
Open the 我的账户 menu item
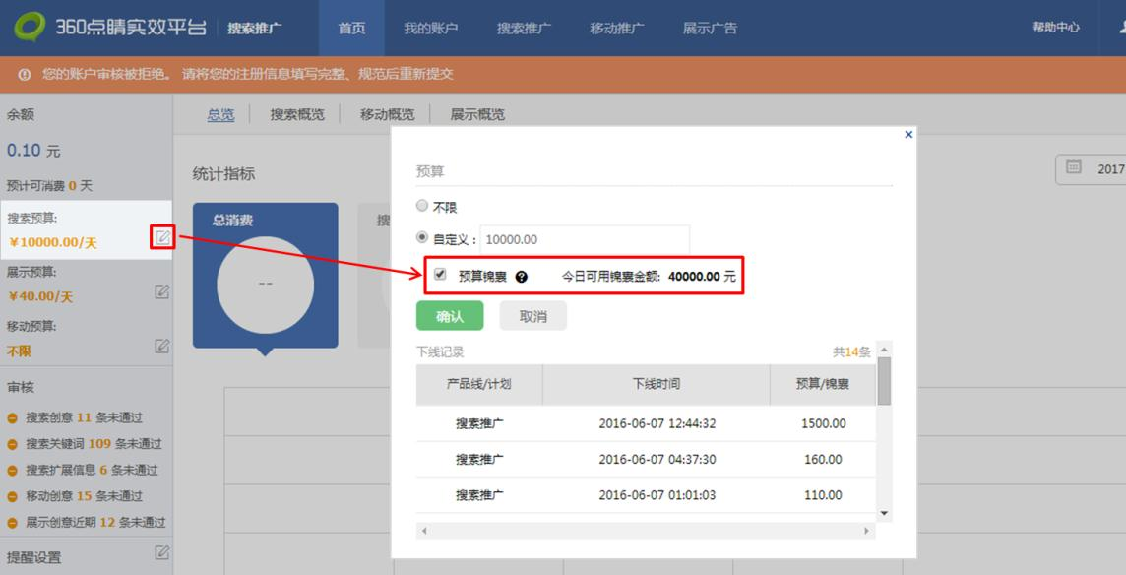point(430,28)
